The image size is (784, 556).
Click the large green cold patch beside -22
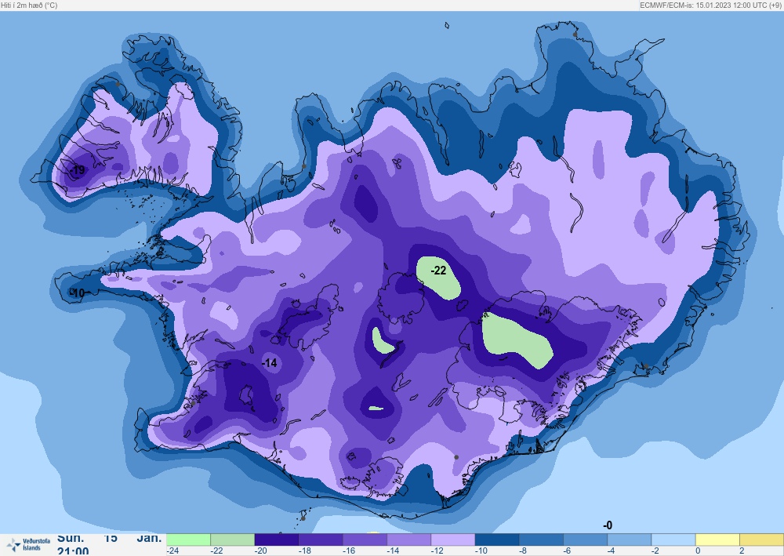tap(439, 278)
